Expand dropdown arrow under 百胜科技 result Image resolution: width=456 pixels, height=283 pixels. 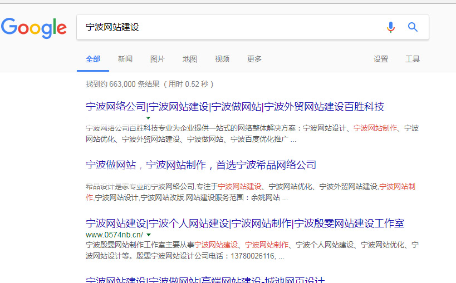[148, 118]
